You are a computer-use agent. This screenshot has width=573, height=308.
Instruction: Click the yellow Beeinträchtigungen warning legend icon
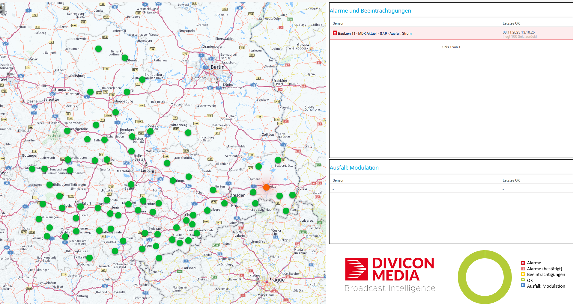pyautogui.click(x=523, y=274)
